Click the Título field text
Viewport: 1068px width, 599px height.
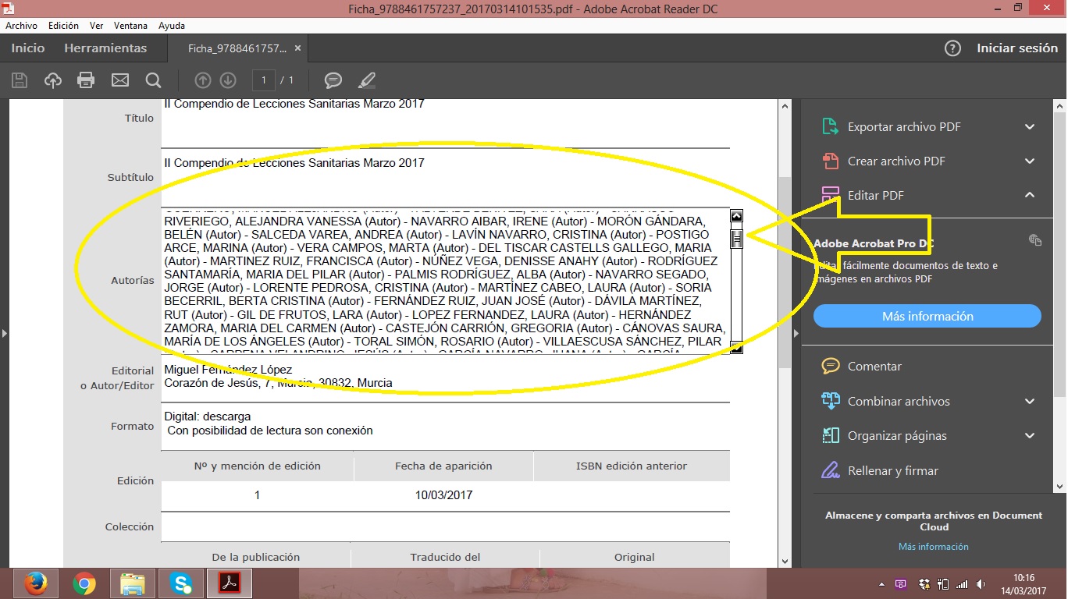coord(294,104)
